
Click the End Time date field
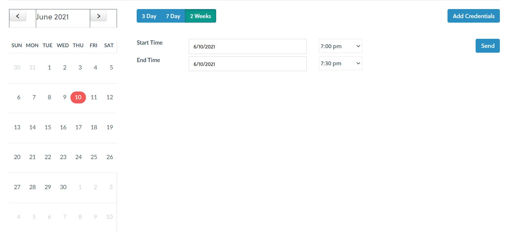247,64
